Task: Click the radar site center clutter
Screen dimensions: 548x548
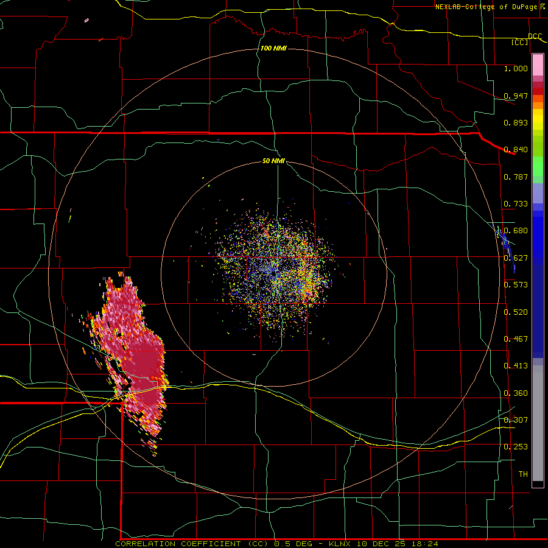Action: (275, 273)
